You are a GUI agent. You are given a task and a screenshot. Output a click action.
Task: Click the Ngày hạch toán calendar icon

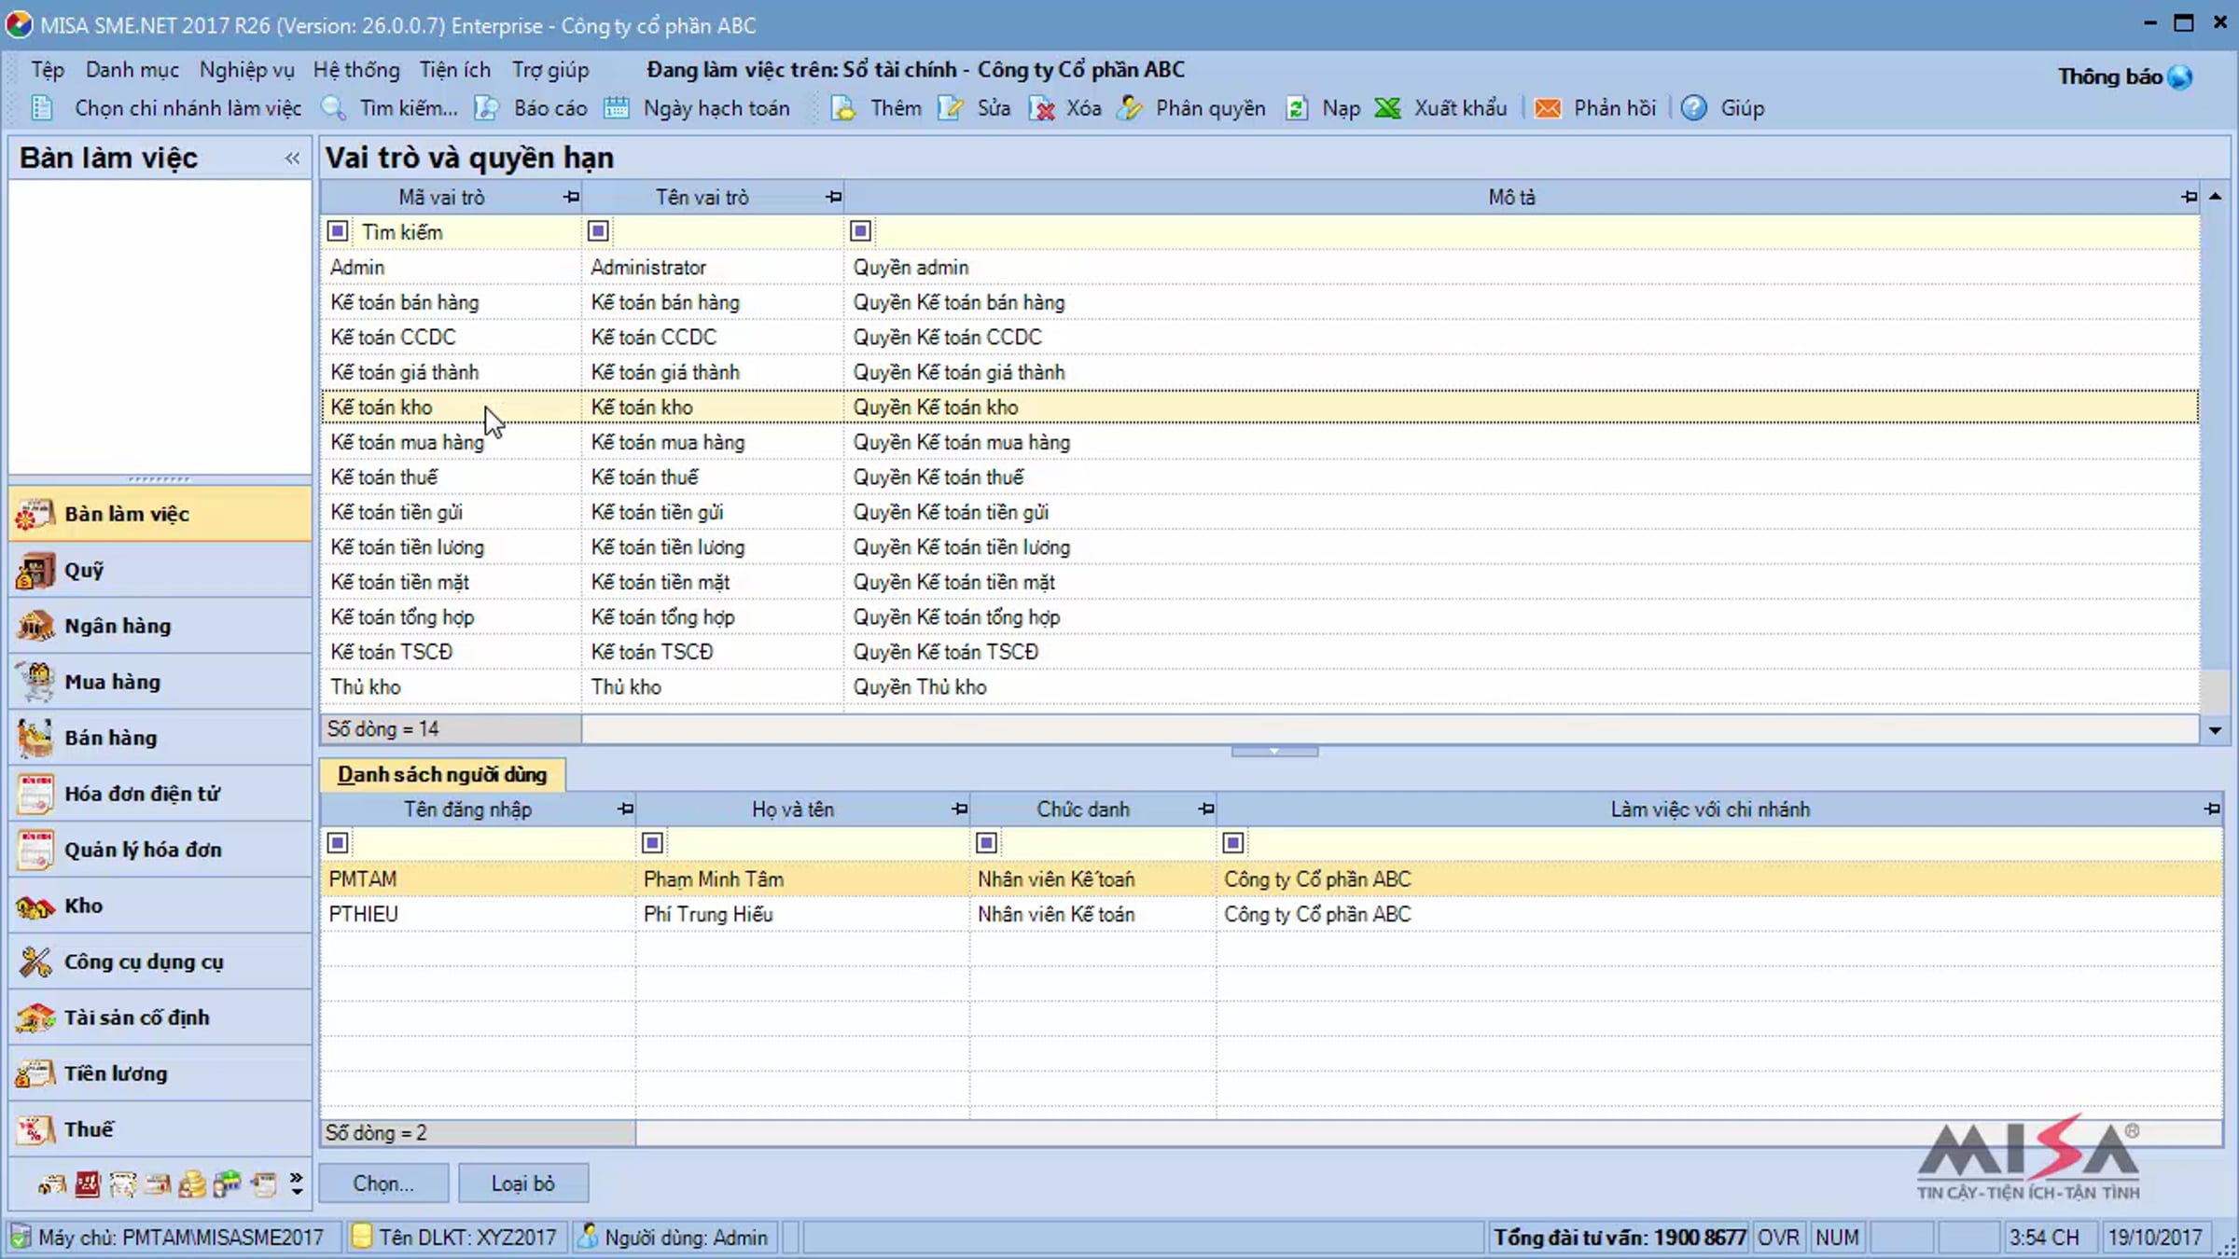pos(616,108)
